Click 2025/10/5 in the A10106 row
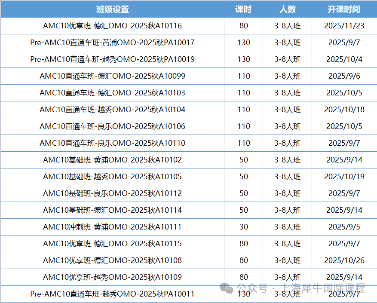The height and width of the screenshot is (303, 377). [344, 126]
